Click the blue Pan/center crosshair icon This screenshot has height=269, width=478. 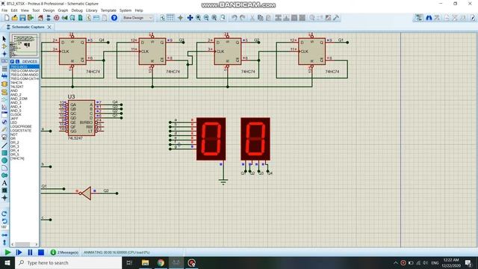[190, 18]
